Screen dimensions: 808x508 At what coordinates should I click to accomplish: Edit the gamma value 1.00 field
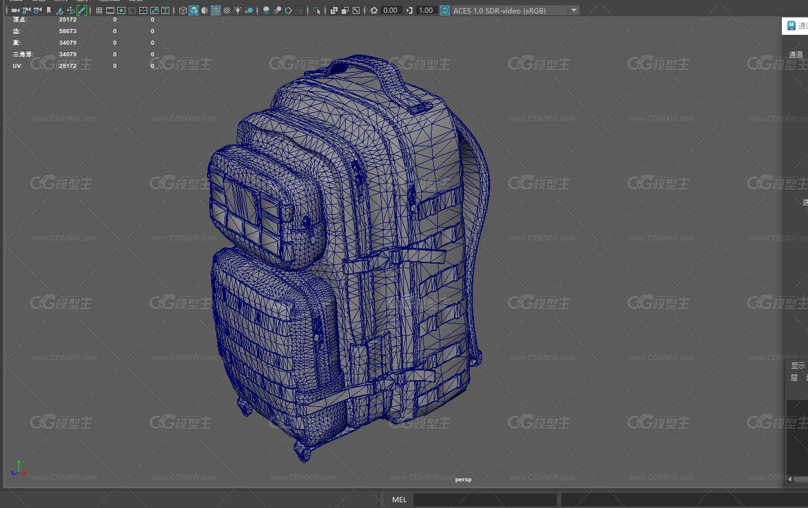pos(426,10)
